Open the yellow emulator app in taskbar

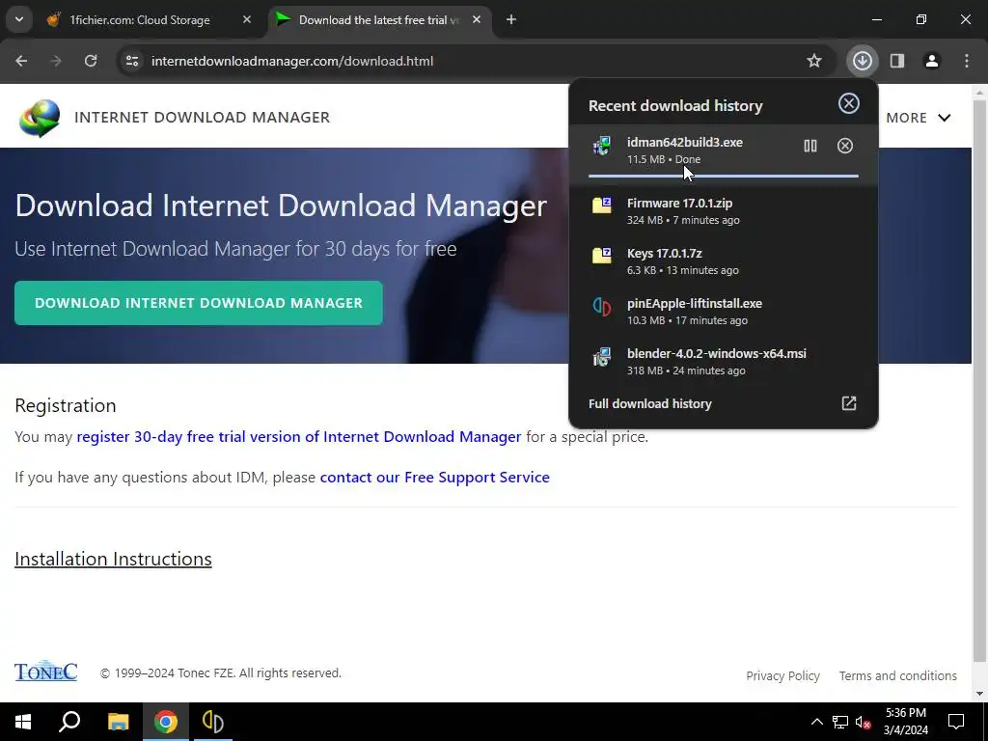213,722
